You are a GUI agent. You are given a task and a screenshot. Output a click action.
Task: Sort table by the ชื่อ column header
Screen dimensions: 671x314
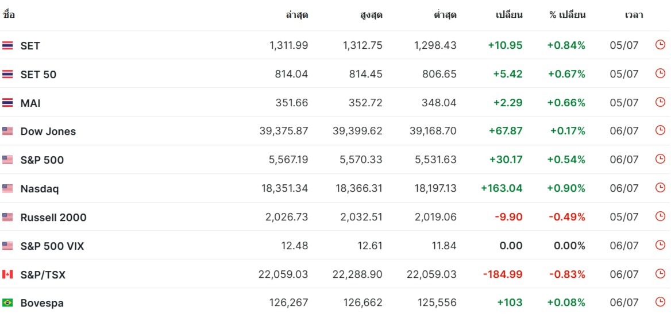click(x=9, y=15)
